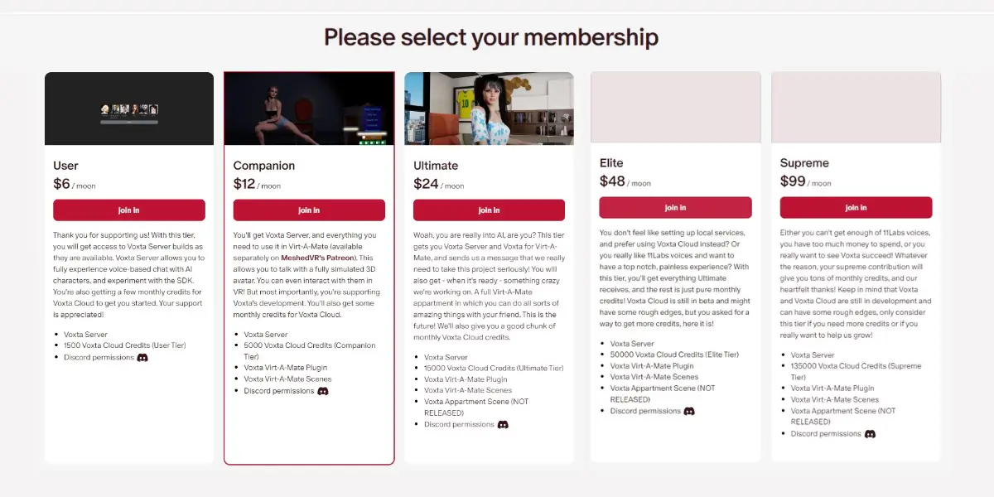Click the Discord icon under the Supreme tier
This screenshot has height=497, width=994.
pyautogui.click(x=868, y=433)
